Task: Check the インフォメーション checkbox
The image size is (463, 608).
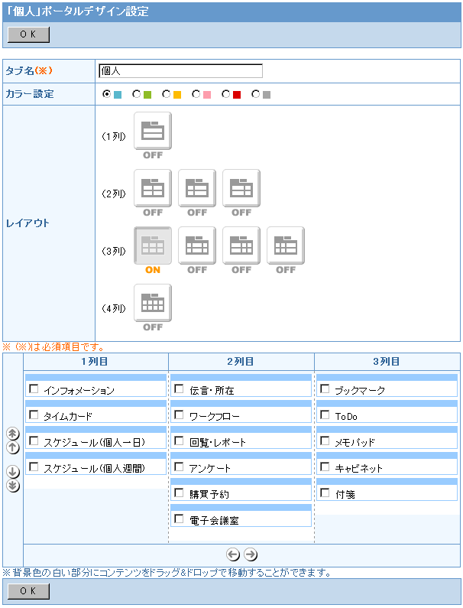Action: [x=34, y=389]
